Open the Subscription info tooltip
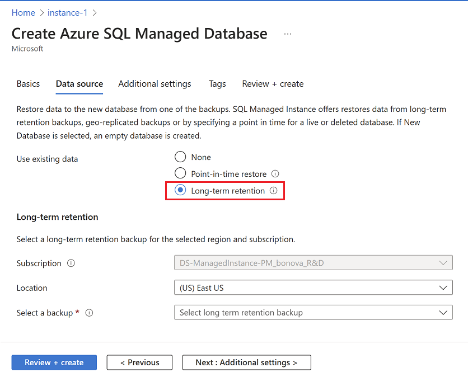This screenshot has width=468, height=377. click(x=71, y=263)
